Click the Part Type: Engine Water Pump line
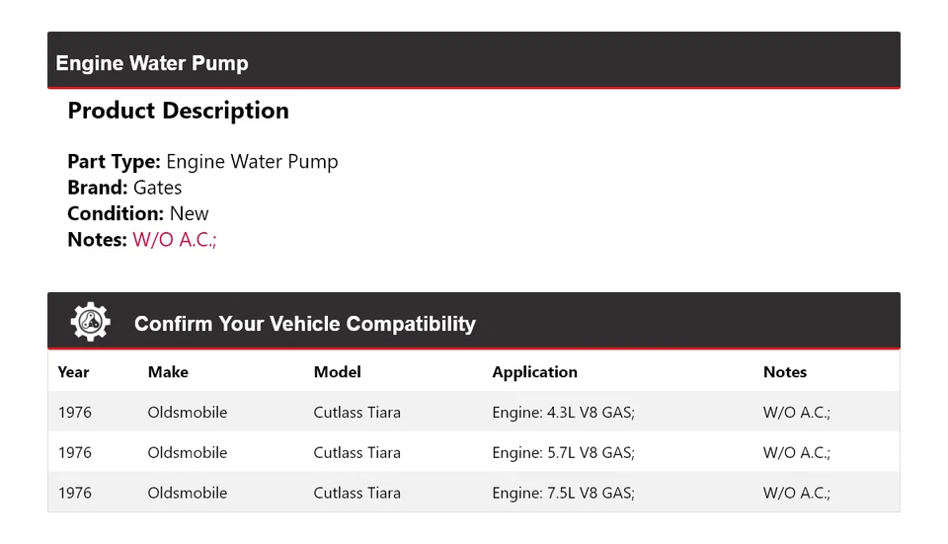The image size is (948, 544). tap(202, 162)
